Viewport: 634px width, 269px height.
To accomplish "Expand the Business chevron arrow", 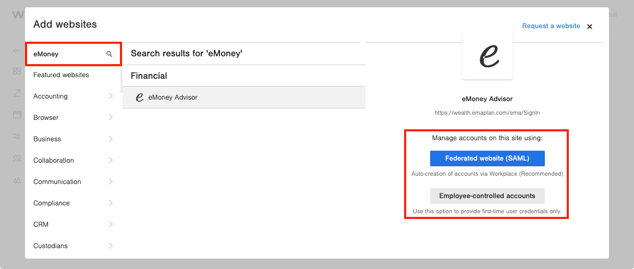I will (x=111, y=139).
